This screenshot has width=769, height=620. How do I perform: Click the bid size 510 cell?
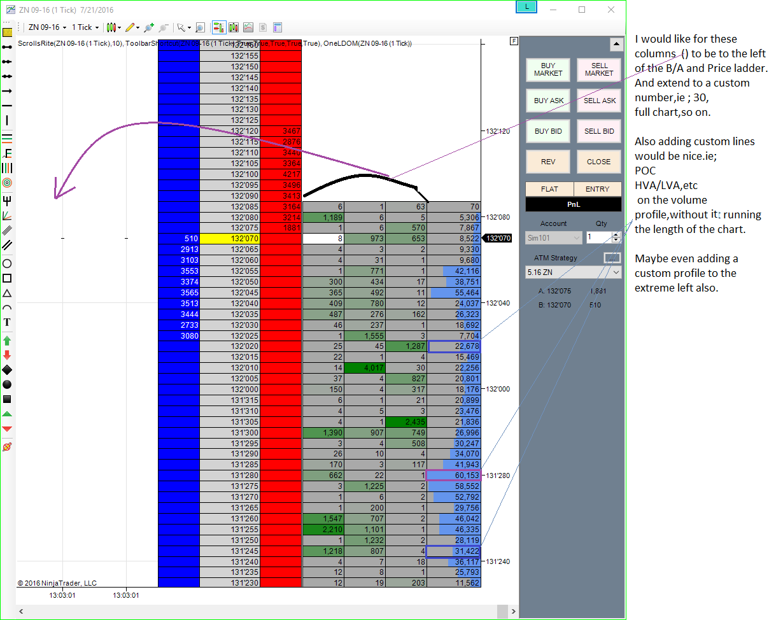[x=179, y=239]
